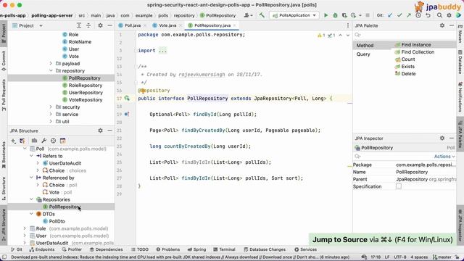This screenshot has height=261, width=464.
Task: Open JPA Inspector gear options
Action: point(442,138)
